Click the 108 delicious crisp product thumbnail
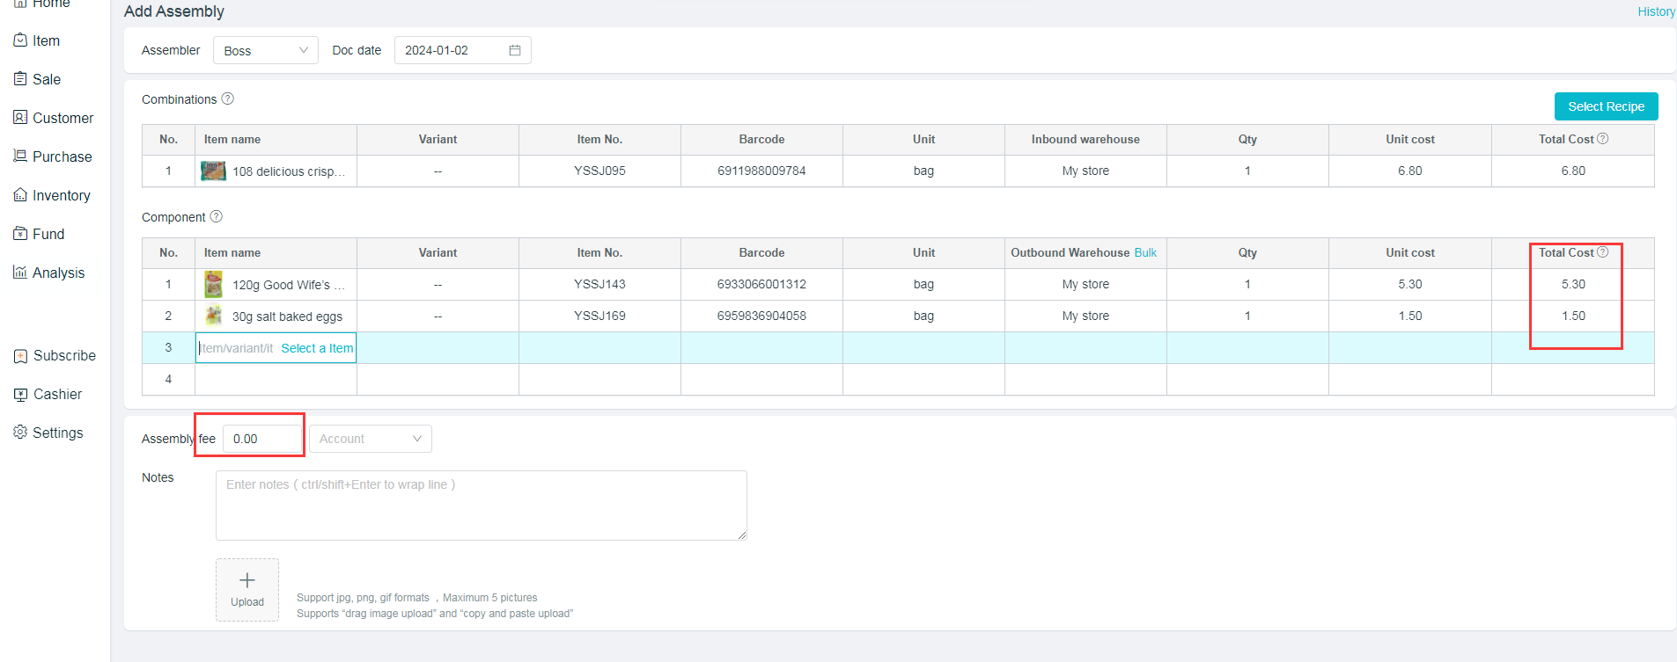 pos(213,171)
